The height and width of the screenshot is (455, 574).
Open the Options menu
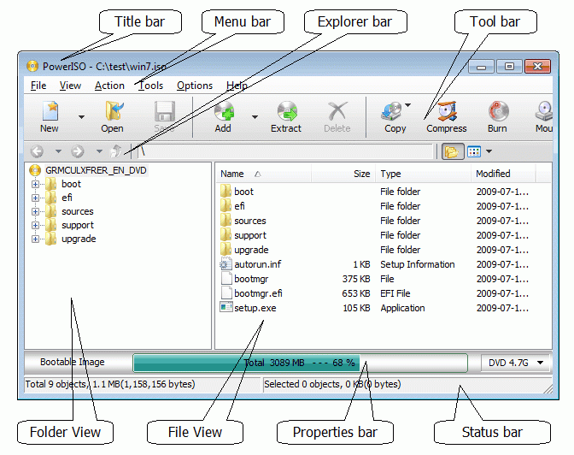coord(195,86)
